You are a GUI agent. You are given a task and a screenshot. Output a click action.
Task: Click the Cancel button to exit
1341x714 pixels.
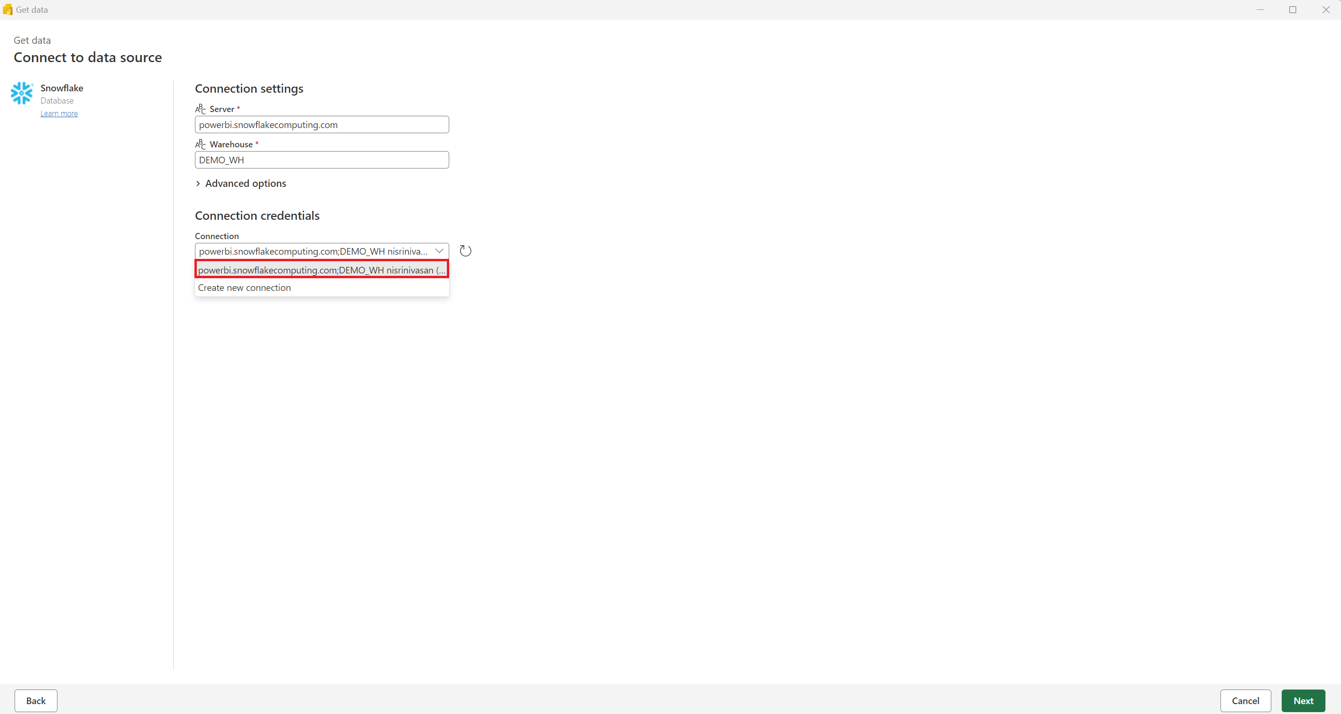pos(1246,701)
